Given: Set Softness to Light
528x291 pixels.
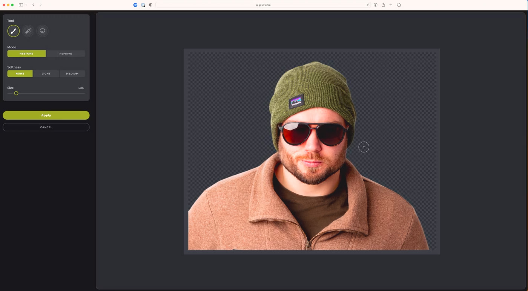Looking at the screenshot, I should (x=46, y=73).
